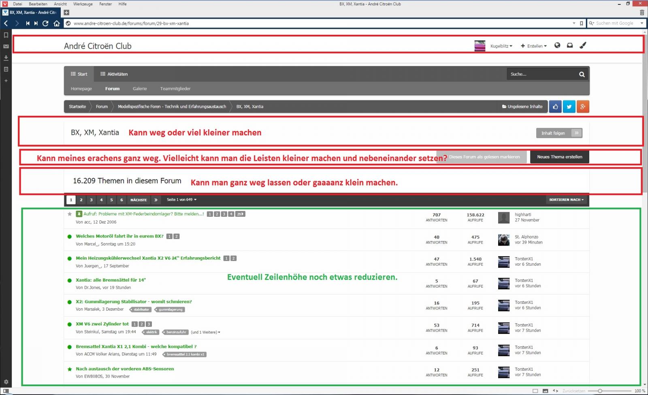Open the Ansicht menu
Viewport: 648px width, 395px height.
coord(60,4)
